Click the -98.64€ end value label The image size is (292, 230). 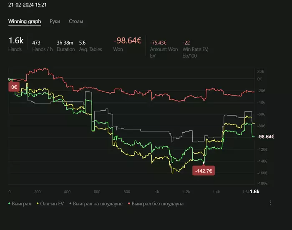click(265, 137)
